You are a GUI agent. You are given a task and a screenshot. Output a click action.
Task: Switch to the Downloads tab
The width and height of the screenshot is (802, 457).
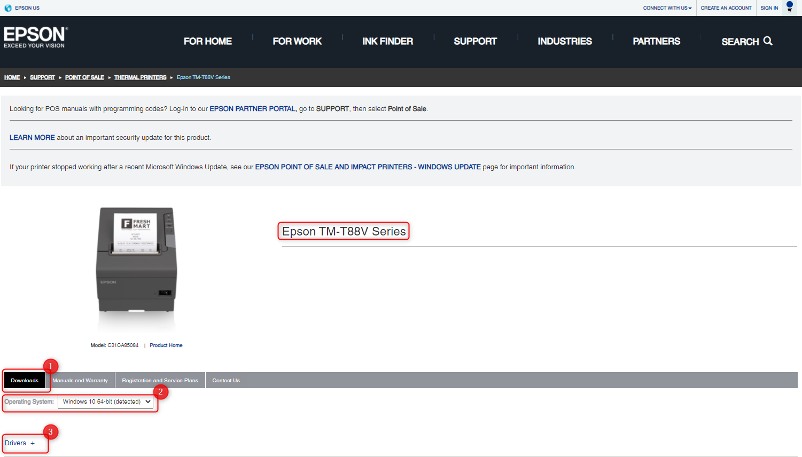25,381
